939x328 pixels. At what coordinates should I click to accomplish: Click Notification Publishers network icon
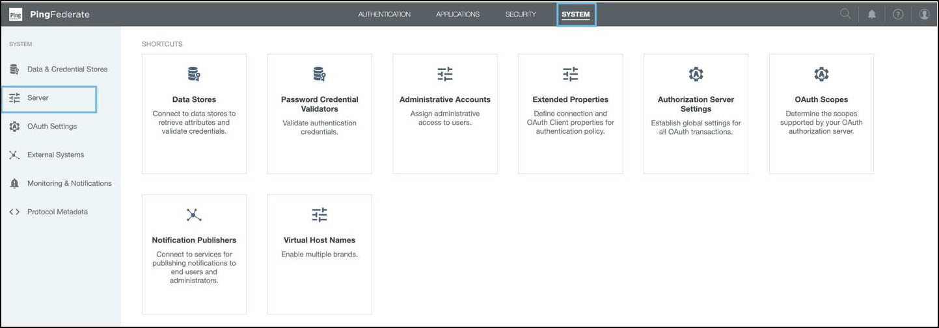(x=194, y=215)
